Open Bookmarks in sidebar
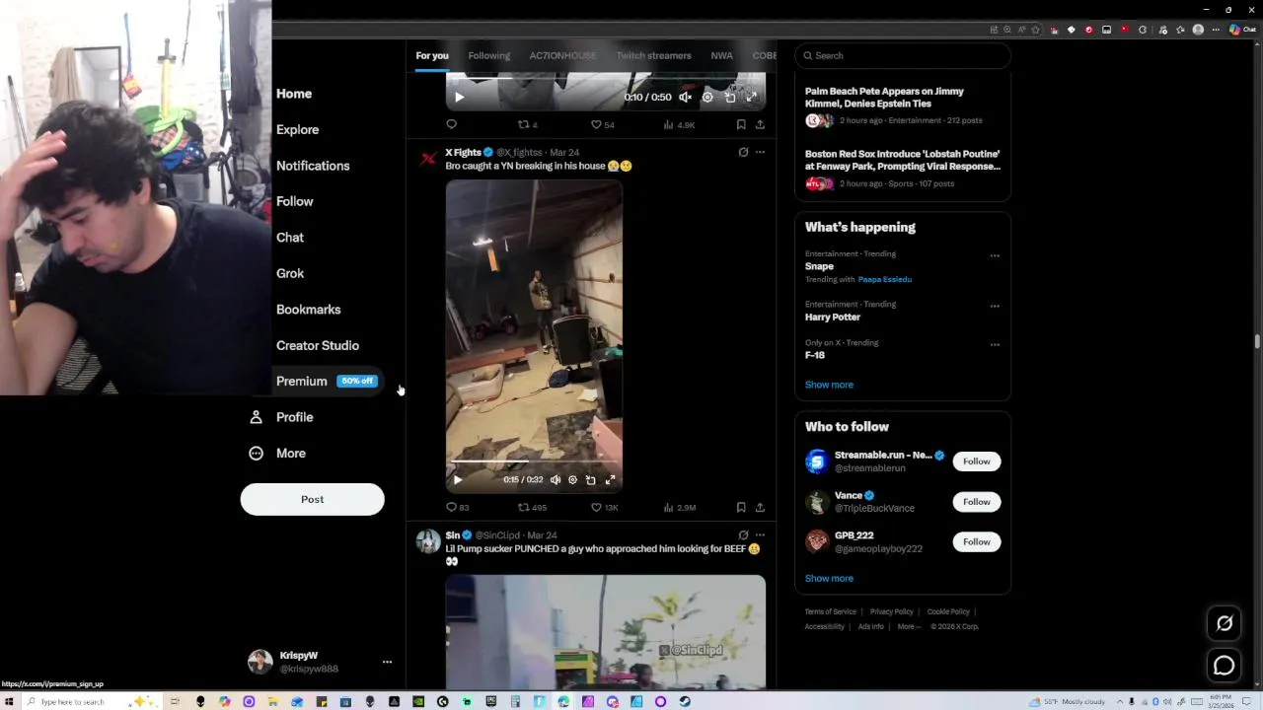 [x=308, y=310]
